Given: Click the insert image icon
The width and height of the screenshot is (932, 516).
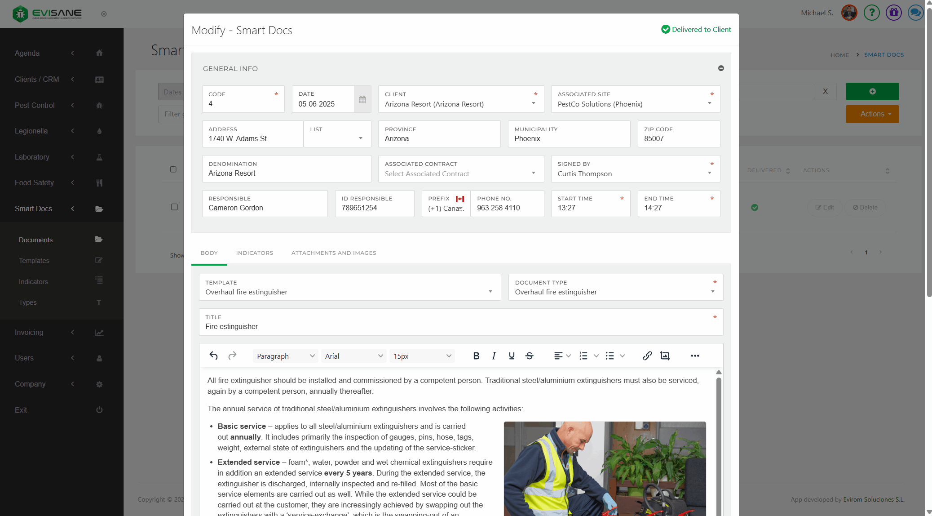Looking at the screenshot, I should 665,356.
